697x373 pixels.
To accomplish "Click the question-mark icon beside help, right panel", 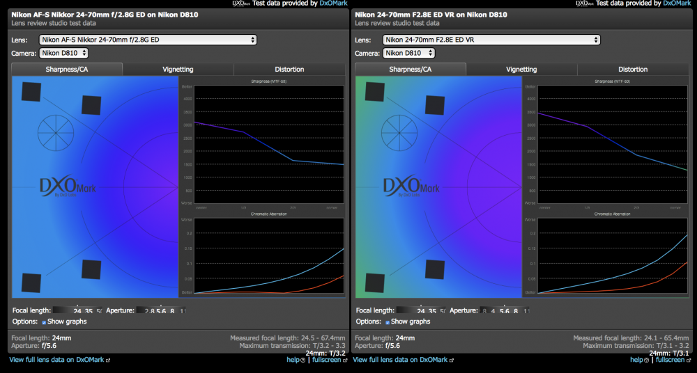I will tap(647, 360).
